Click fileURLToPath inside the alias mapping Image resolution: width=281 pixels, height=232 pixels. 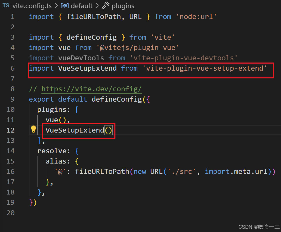pyautogui.click(x=102, y=171)
